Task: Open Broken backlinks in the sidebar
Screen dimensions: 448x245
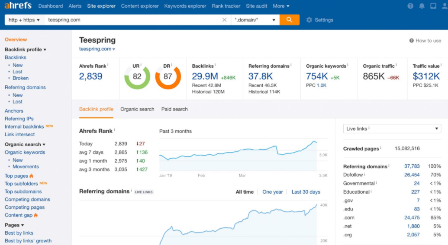Action: pyautogui.click(x=21, y=78)
